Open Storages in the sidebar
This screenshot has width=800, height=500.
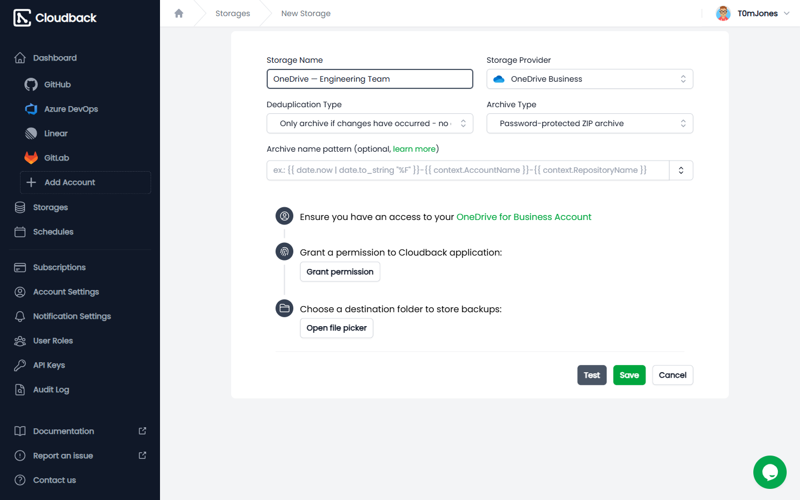(x=50, y=207)
